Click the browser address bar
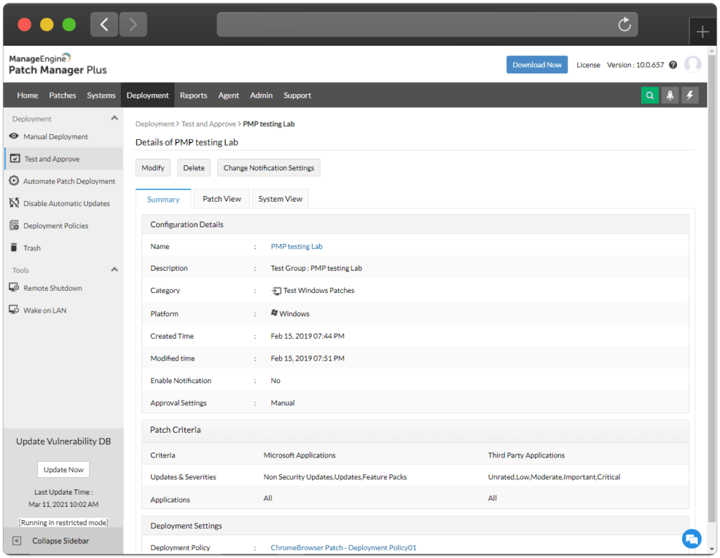 pos(427,25)
